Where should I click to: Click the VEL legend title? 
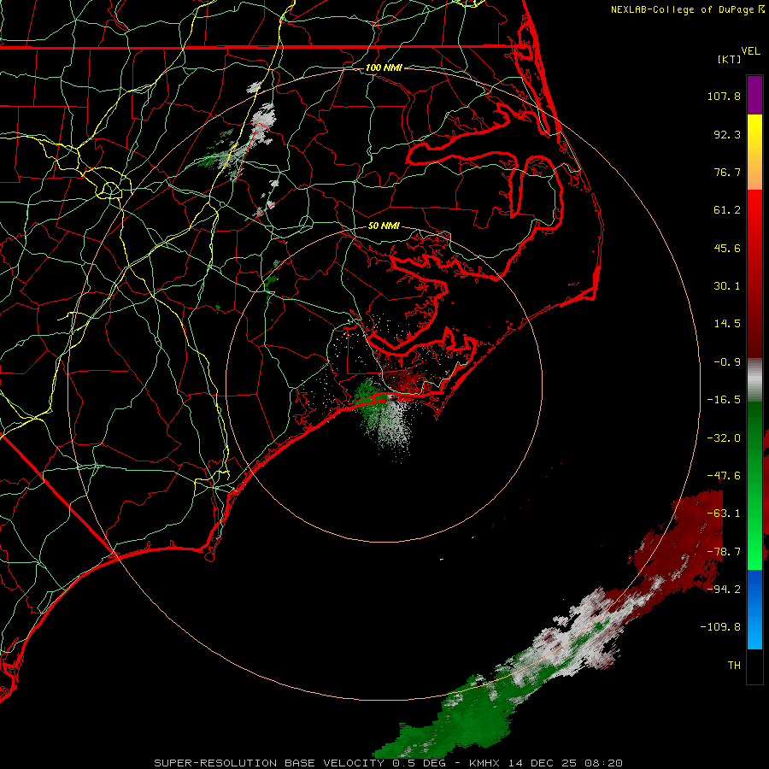click(x=750, y=51)
